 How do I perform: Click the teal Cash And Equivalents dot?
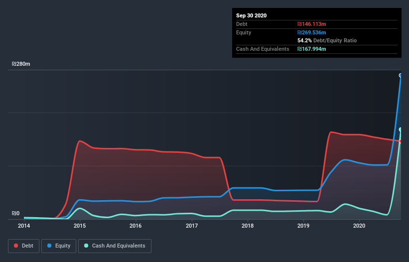(x=86, y=246)
